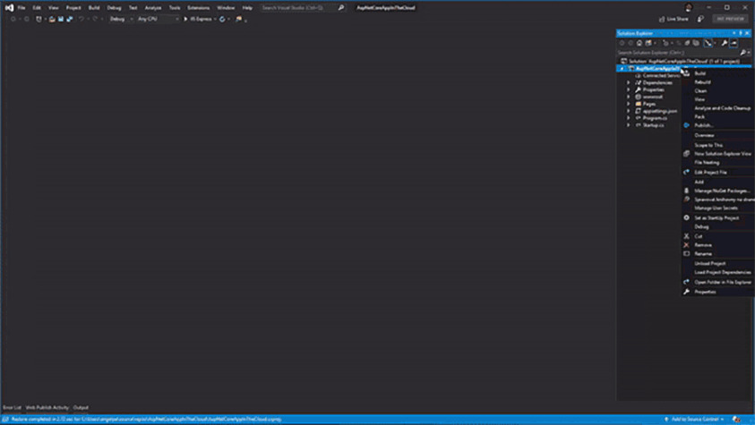Open the Any CPU platform dropdown

pos(158,19)
